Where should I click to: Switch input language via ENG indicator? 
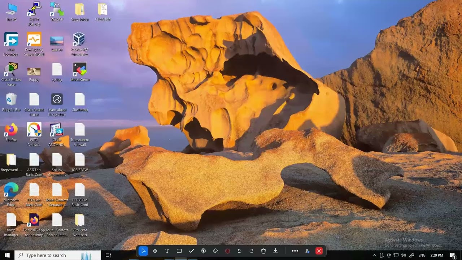[x=422, y=255]
